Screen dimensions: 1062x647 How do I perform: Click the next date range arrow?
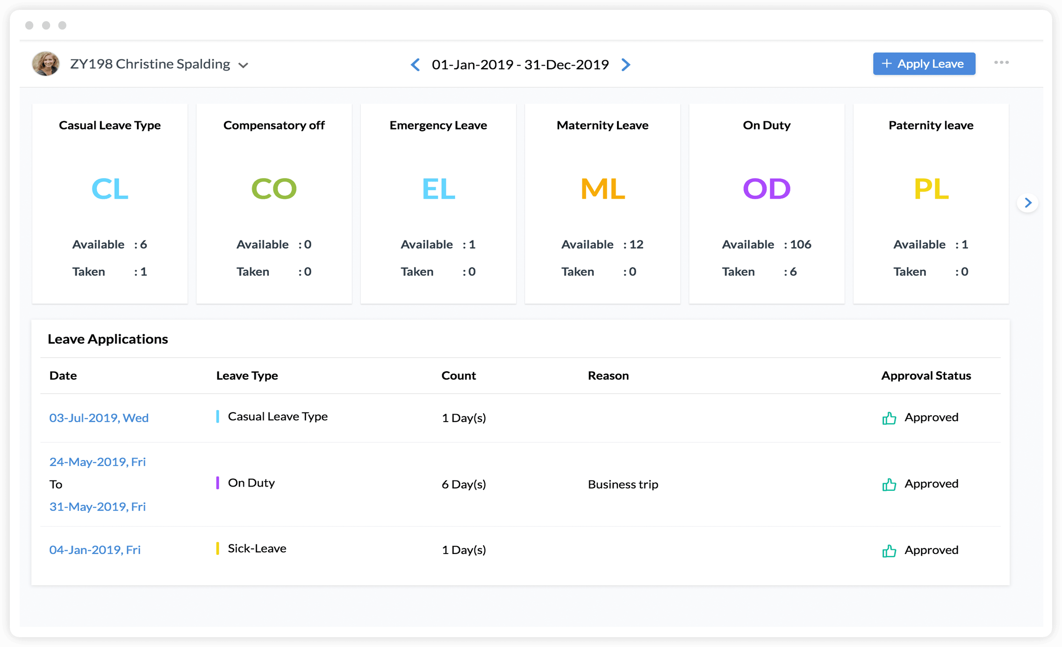click(x=626, y=65)
